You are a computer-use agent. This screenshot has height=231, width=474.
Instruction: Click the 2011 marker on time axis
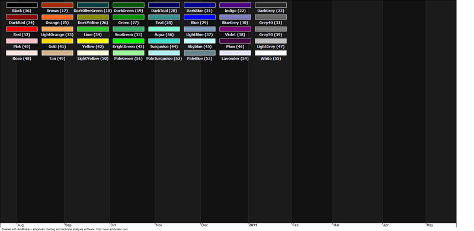coord(253,225)
